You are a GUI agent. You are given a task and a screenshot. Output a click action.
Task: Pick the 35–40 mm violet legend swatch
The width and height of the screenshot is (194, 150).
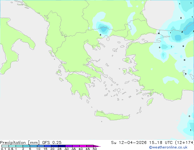click(x=76, y=146)
